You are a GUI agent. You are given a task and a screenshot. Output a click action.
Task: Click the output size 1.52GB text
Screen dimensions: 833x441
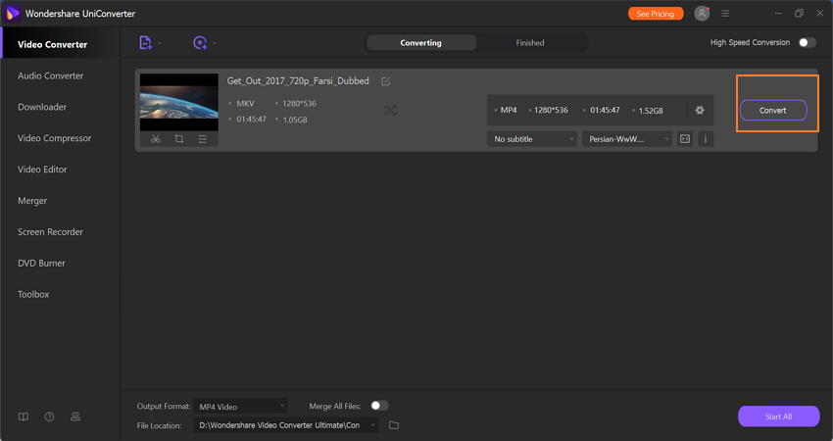click(x=651, y=111)
